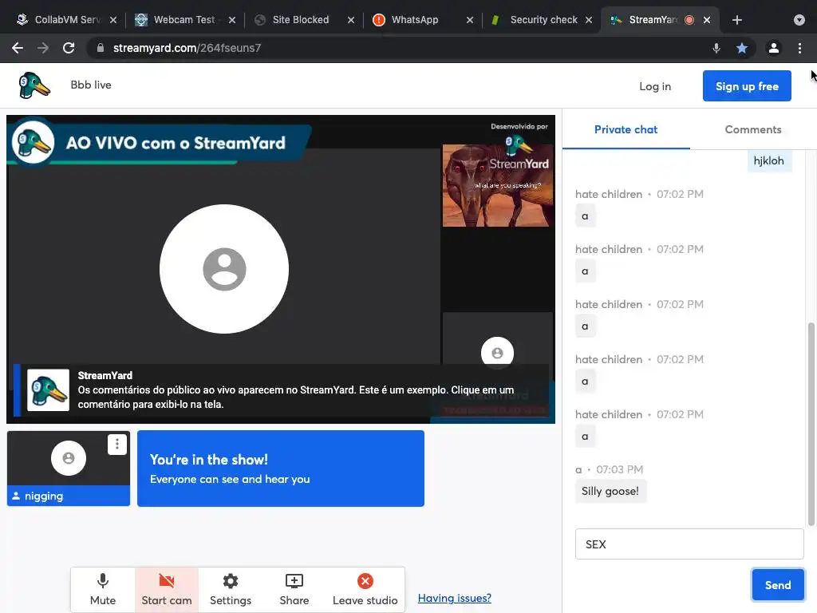Click the StreamYard duck logo in header
Image resolution: width=817 pixels, height=613 pixels.
coord(34,85)
